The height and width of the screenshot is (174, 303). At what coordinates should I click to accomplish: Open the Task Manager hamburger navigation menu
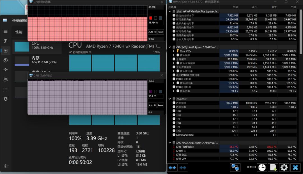pos(5,31)
